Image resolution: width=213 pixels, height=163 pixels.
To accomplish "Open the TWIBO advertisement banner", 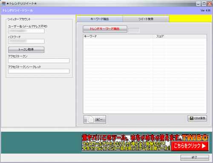I will coord(145,143).
